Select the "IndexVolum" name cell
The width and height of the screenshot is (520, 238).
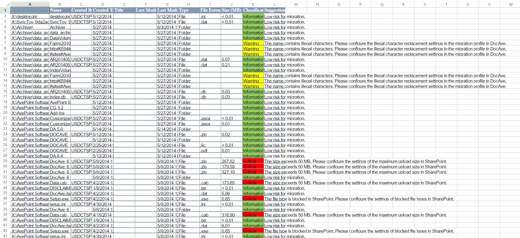(60, 70)
